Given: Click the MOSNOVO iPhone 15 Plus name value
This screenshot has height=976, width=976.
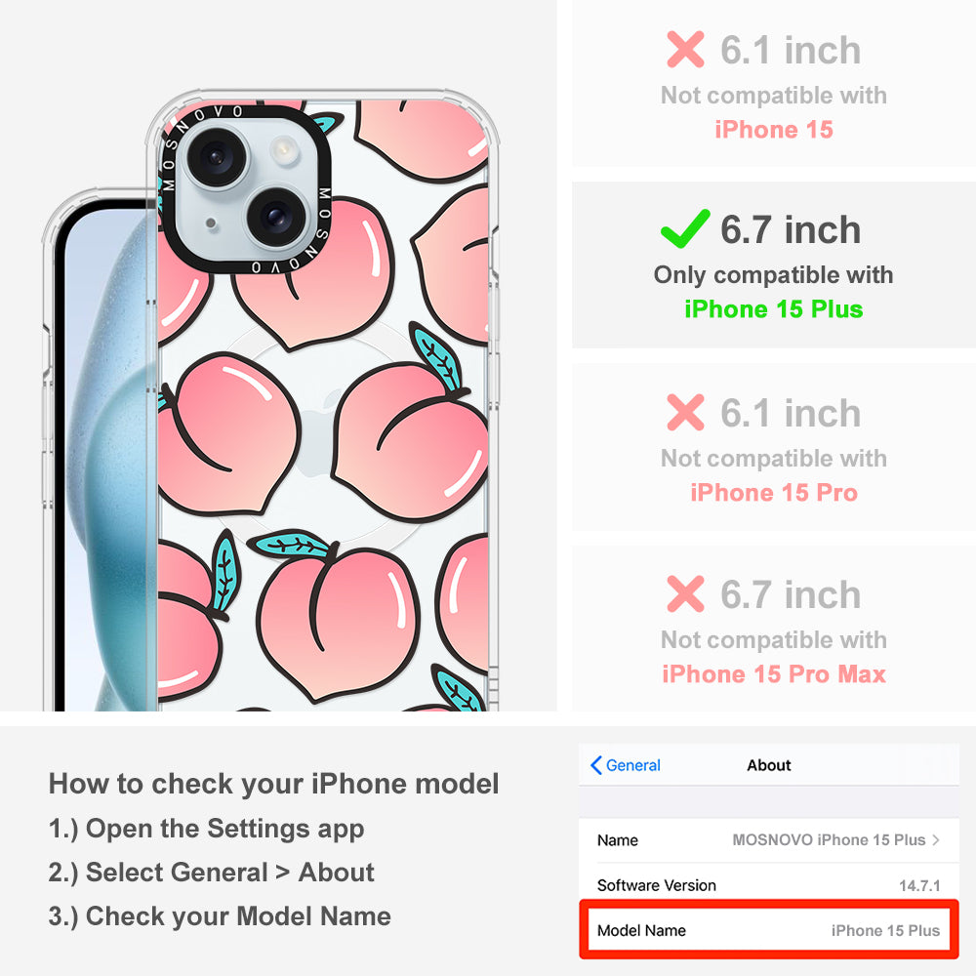Looking at the screenshot, I should coord(829,839).
